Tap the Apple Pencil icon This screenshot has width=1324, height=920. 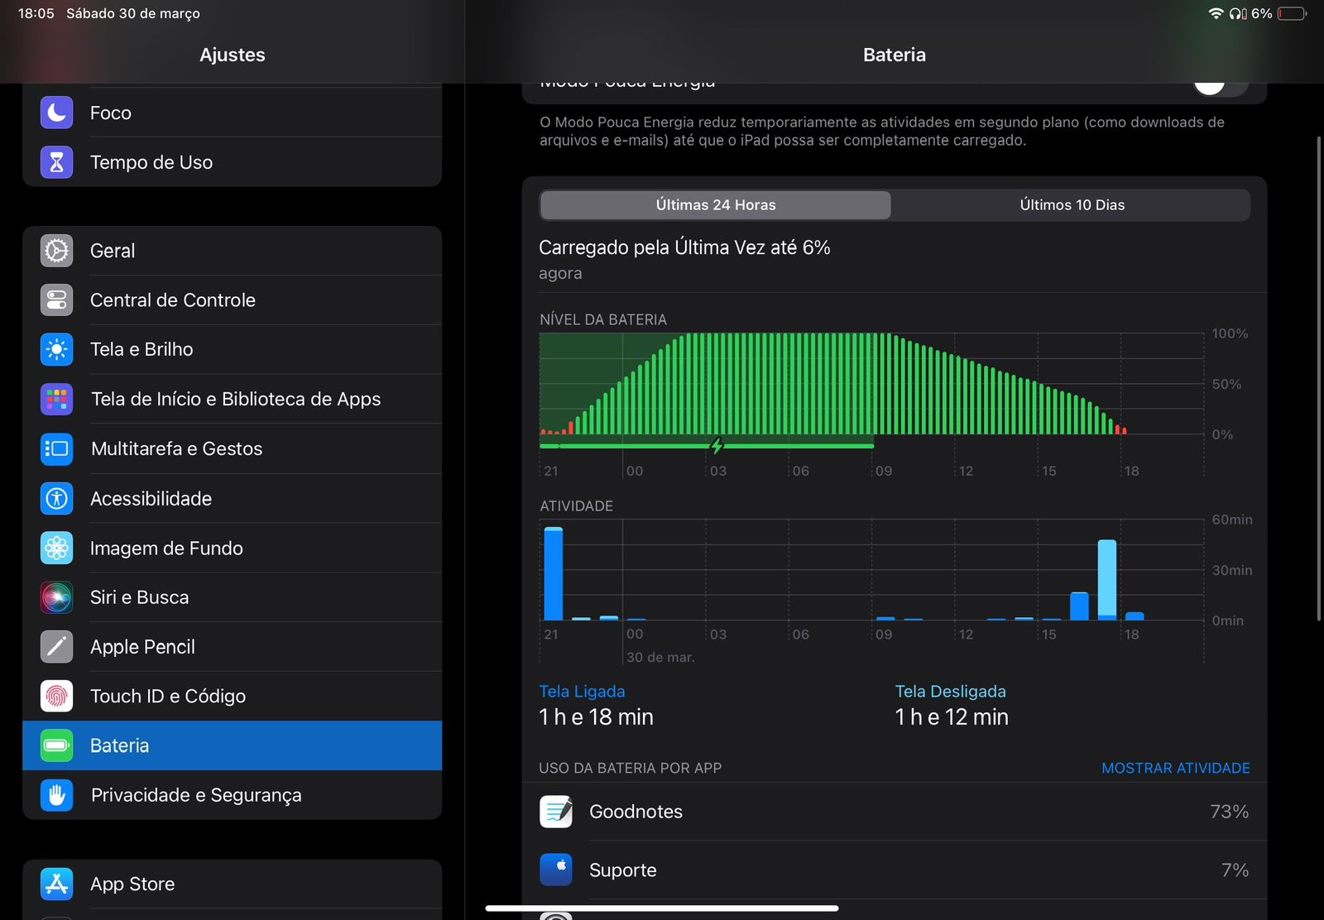coord(56,646)
